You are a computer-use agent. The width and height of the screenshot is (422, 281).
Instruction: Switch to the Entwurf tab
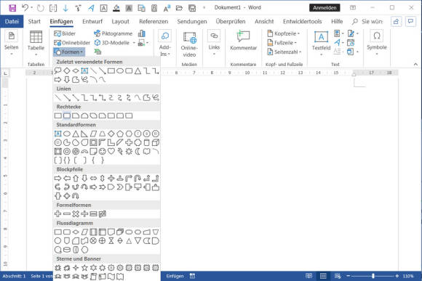click(92, 22)
